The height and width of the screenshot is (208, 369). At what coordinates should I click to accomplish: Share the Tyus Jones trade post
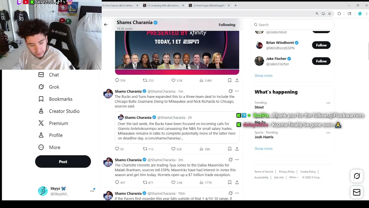pyautogui.click(x=237, y=182)
